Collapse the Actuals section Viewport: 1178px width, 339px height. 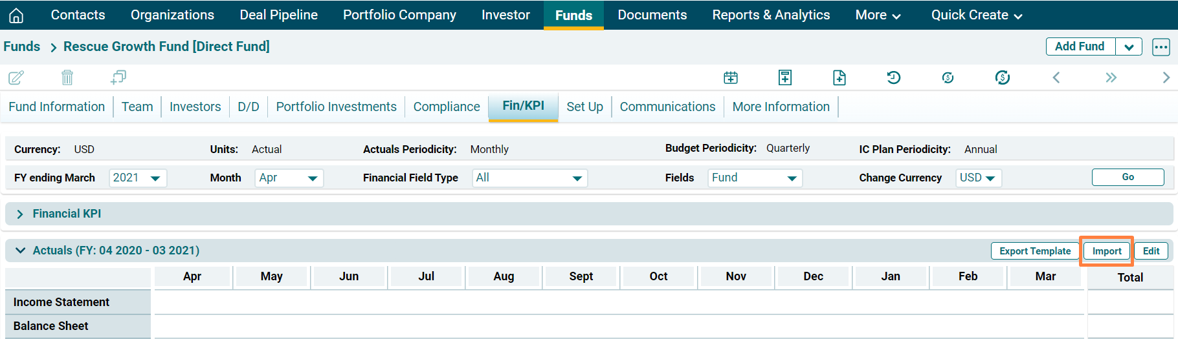coord(20,251)
